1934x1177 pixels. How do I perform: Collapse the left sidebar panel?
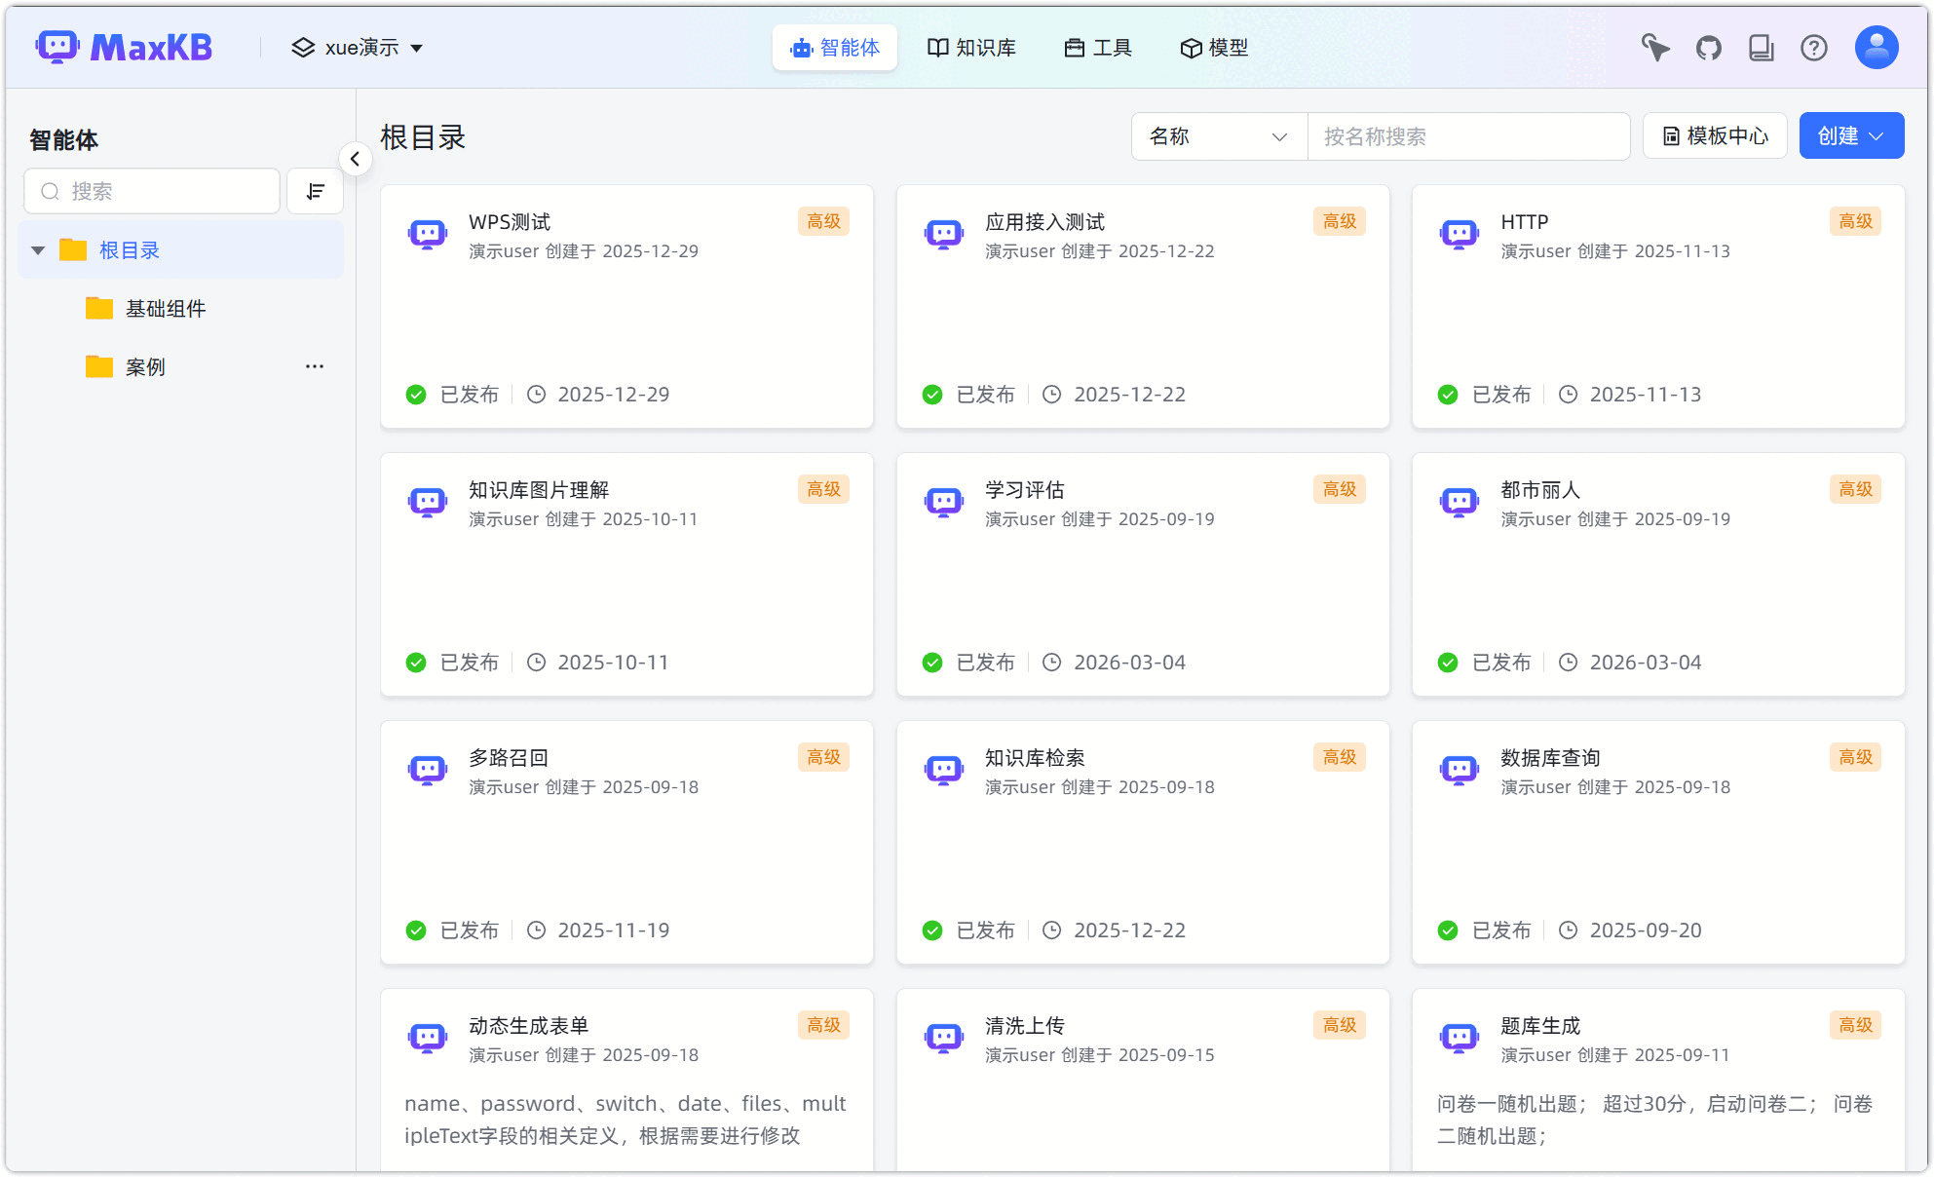tap(356, 159)
